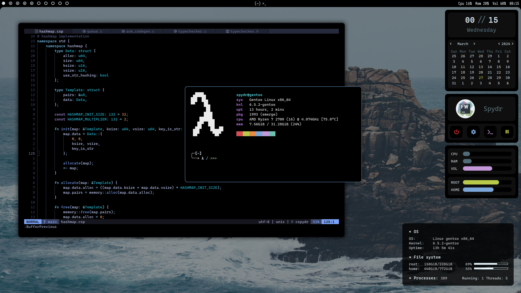
Task: Click the home 58% filesystem bar in system info
Action: point(491,269)
